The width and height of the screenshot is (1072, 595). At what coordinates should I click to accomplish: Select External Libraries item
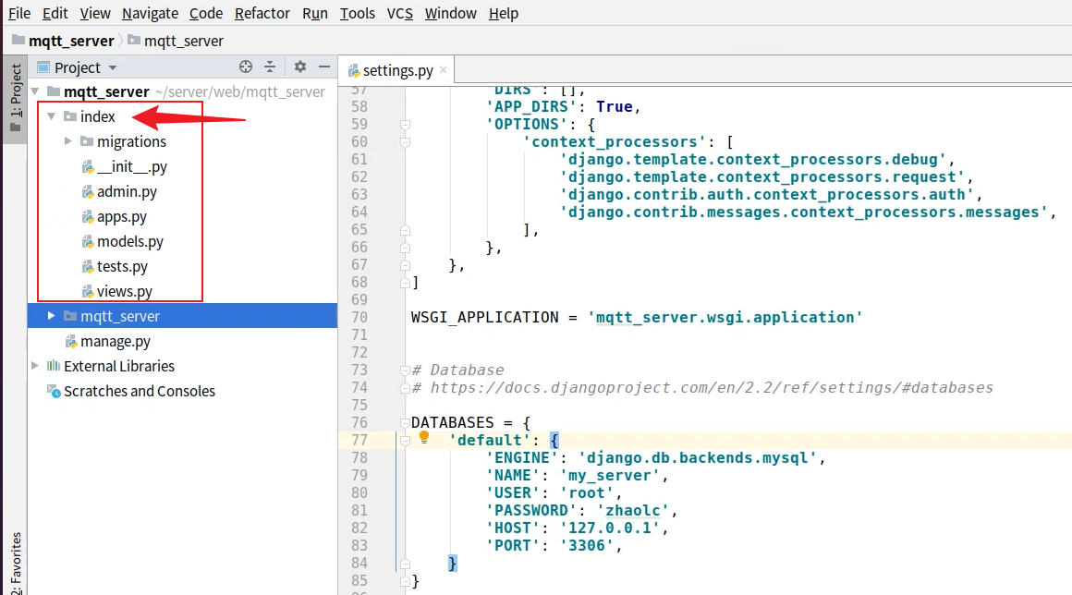click(x=119, y=366)
